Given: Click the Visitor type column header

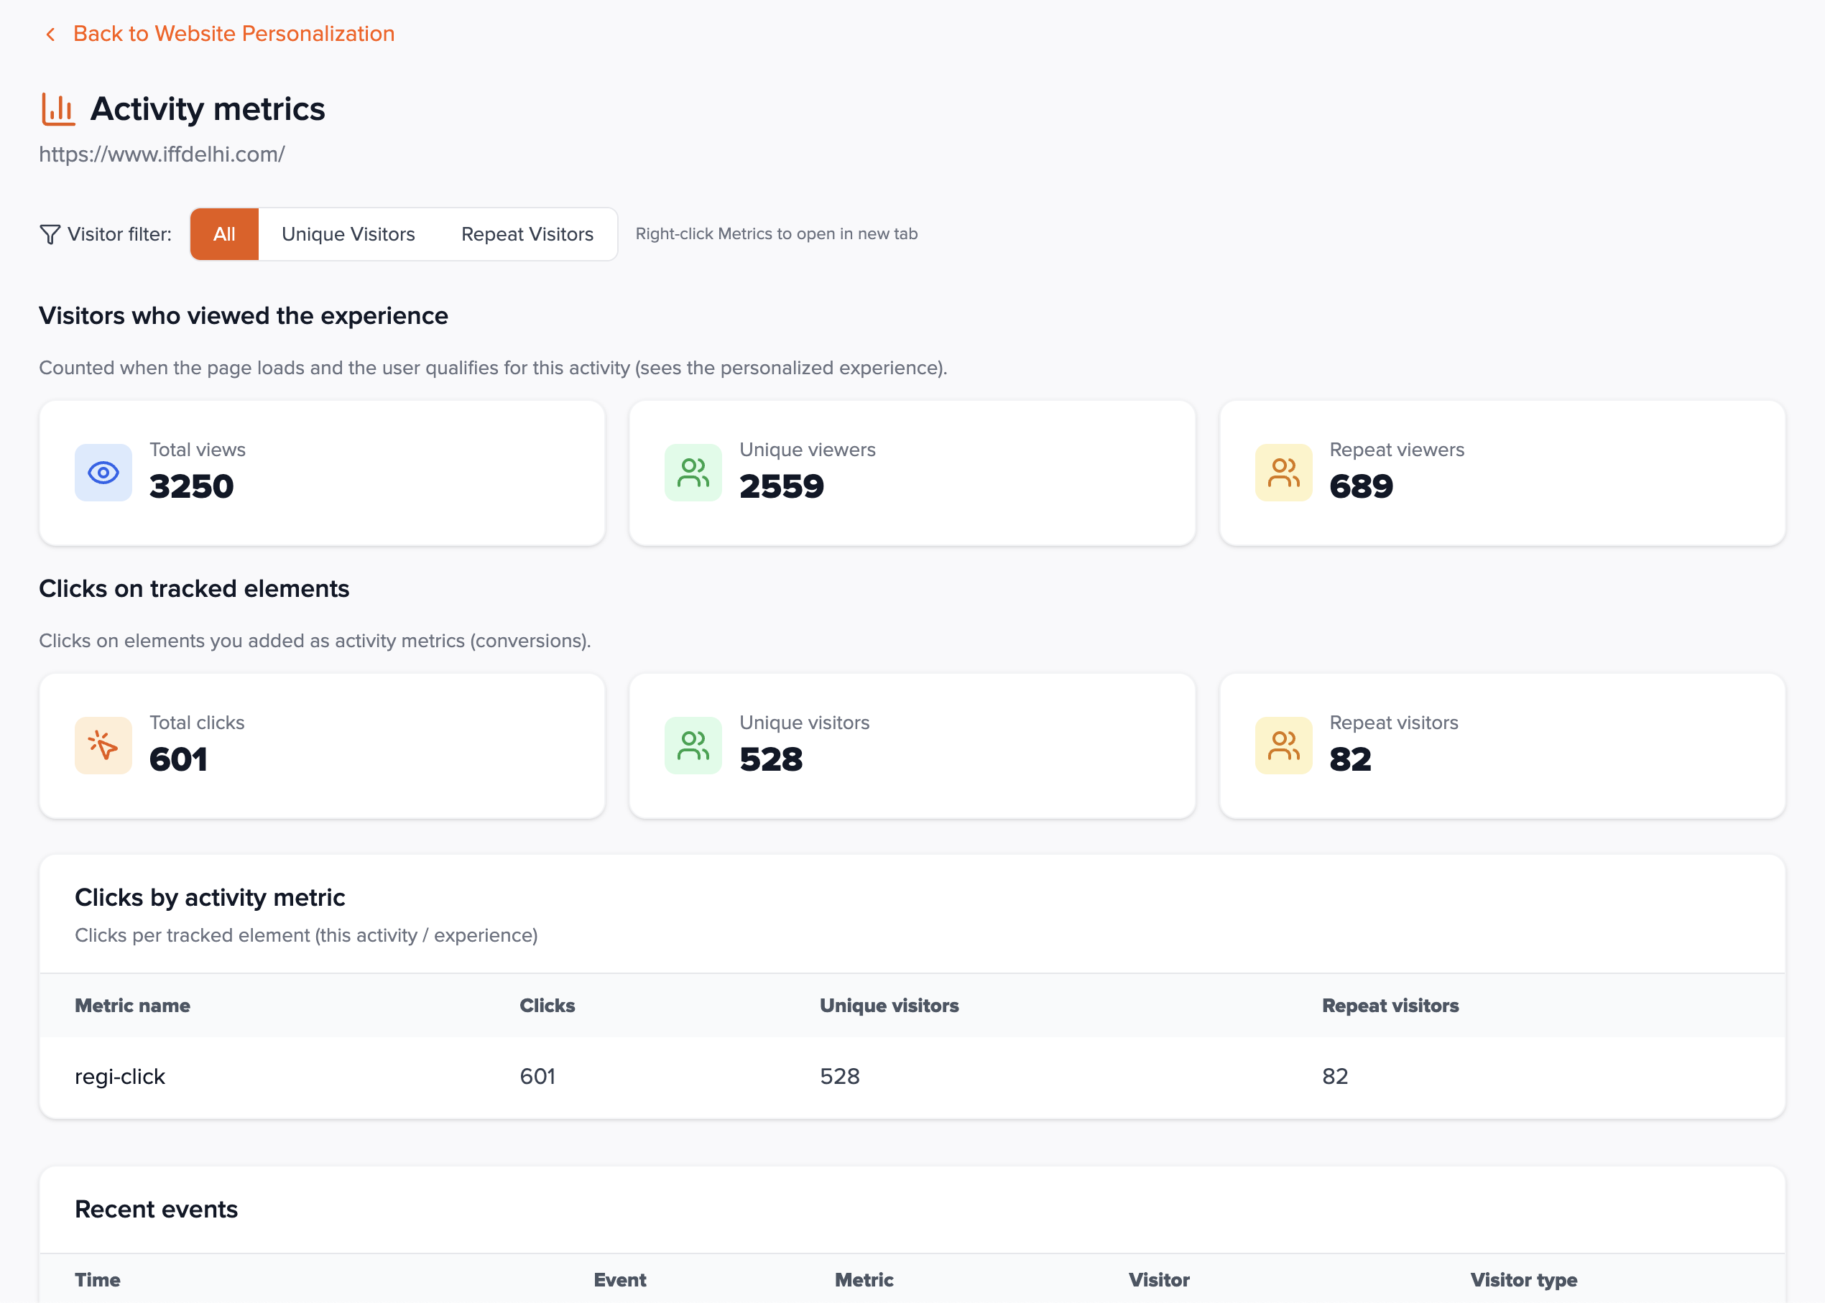Looking at the screenshot, I should [1523, 1280].
